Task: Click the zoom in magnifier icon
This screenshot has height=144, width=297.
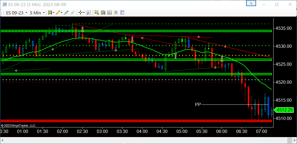Action: (66, 13)
